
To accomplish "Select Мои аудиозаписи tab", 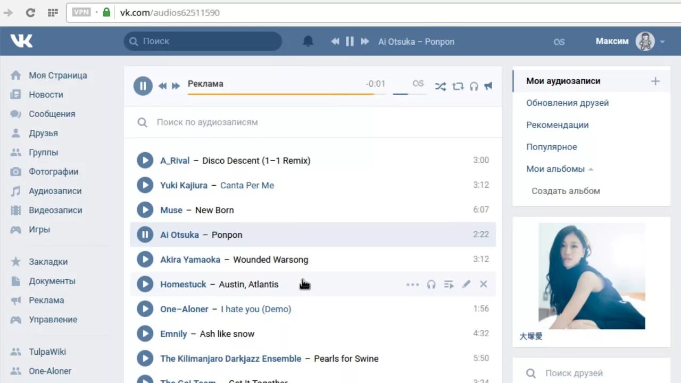I will [563, 81].
